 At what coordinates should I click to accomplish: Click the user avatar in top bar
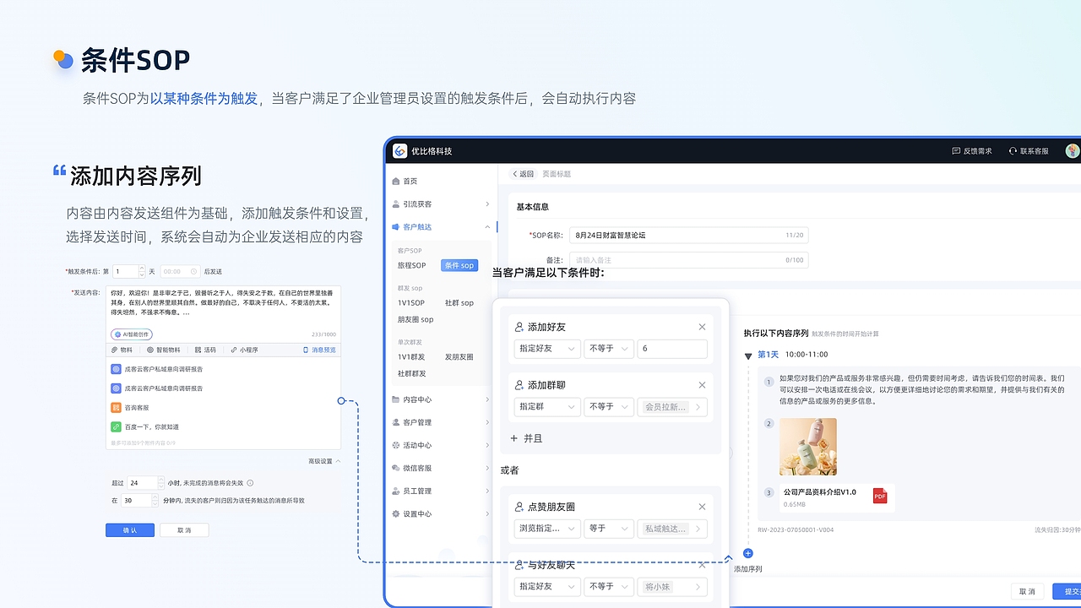[1073, 151]
